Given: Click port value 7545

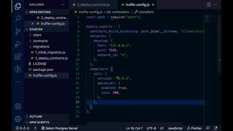Looking at the screenshot, I should point(112,50).
